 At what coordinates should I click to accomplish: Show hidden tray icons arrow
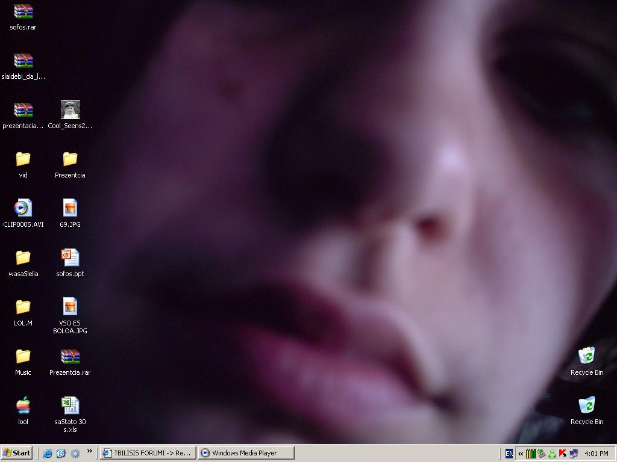(521, 454)
